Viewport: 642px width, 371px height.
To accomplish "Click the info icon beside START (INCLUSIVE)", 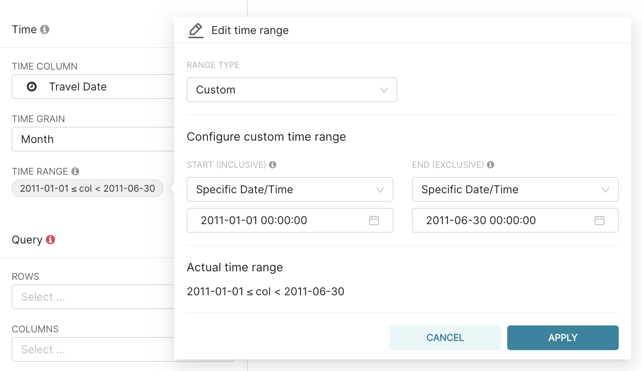I will tap(273, 165).
